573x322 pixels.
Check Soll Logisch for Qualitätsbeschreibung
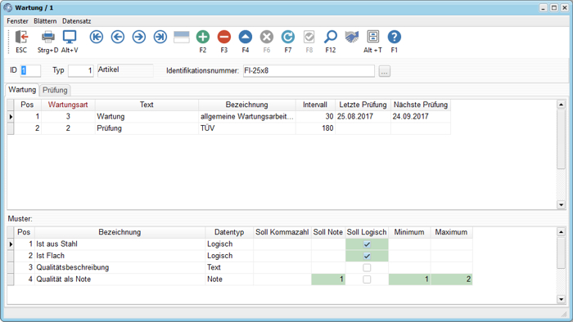click(367, 268)
